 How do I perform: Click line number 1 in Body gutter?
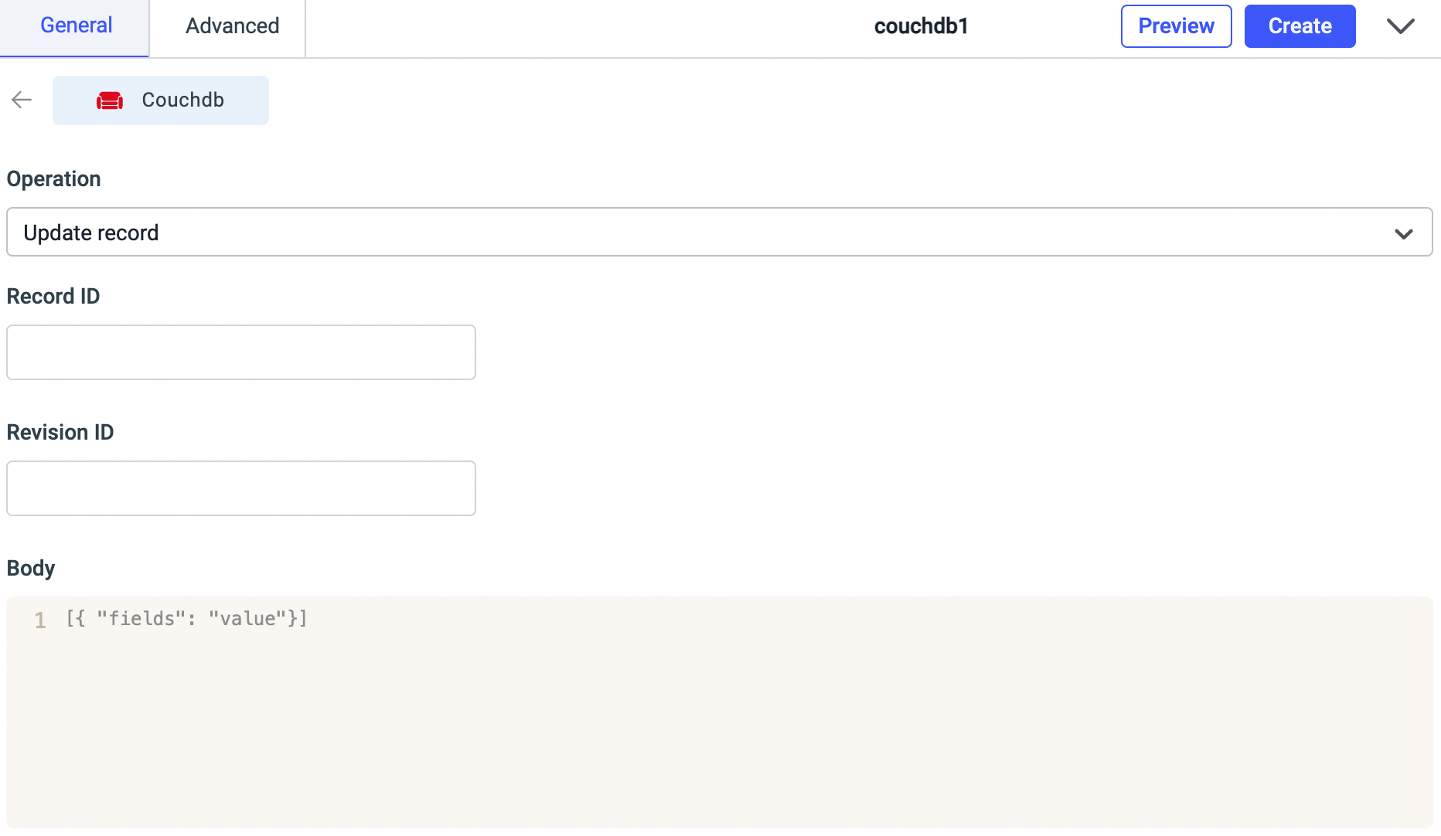coord(40,620)
